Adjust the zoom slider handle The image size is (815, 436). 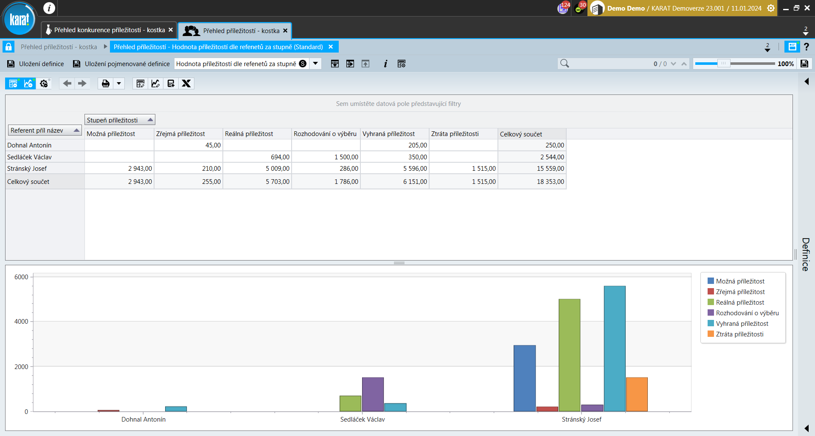point(723,64)
